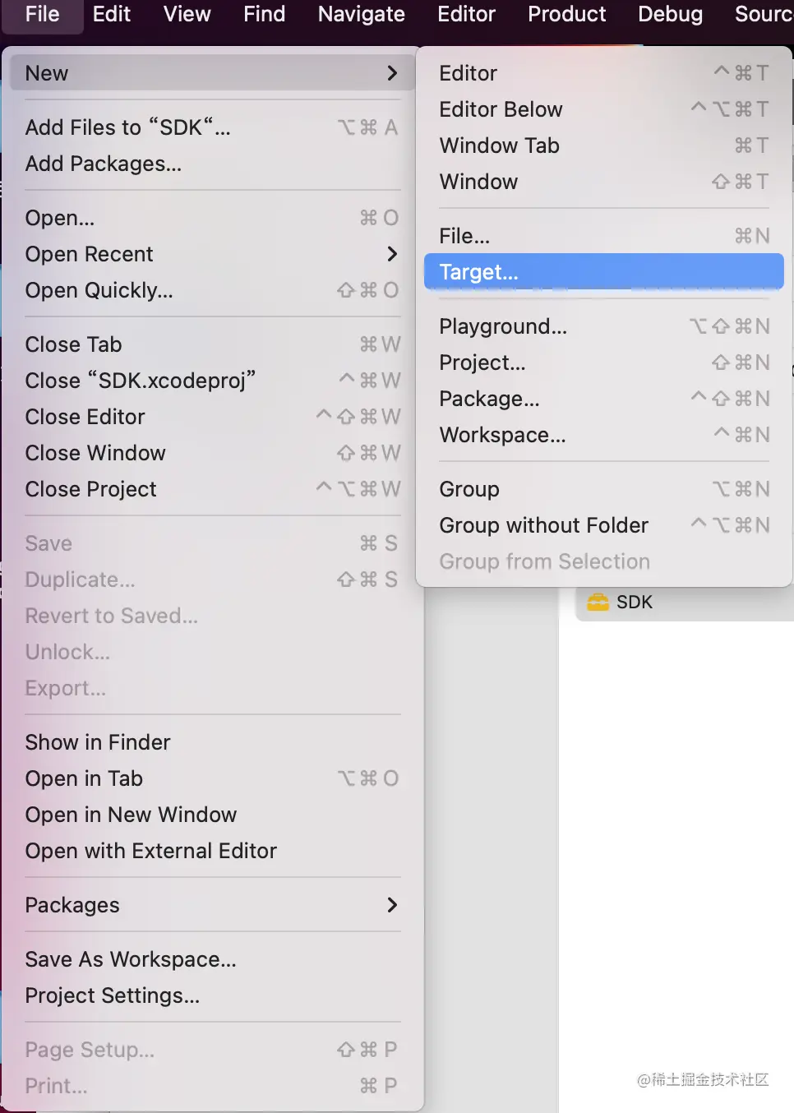Click Add Packages... menu entry
Image resolution: width=794 pixels, height=1113 pixels.
(x=104, y=164)
